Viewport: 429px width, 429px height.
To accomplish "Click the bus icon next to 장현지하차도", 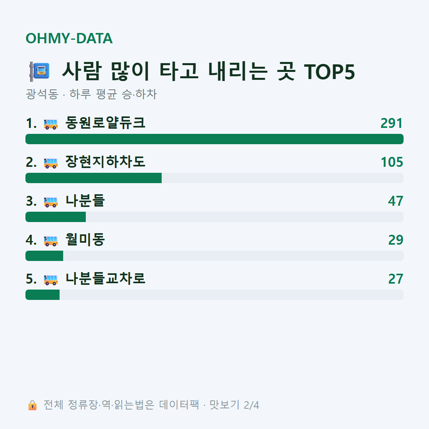I will pos(50,162).
